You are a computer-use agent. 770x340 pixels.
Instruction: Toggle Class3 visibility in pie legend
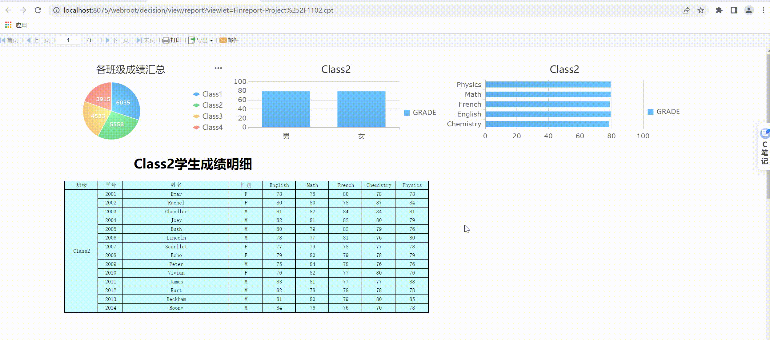click(208, 116)
